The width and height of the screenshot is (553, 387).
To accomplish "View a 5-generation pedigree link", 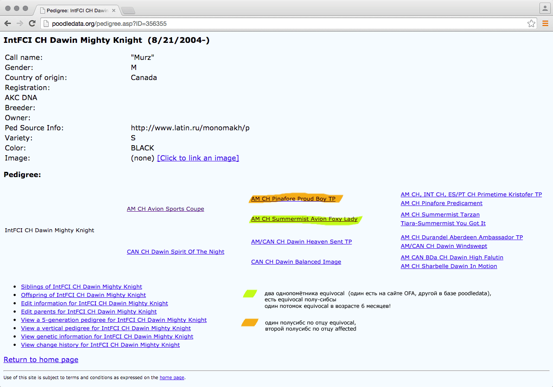I will point(114,320).
